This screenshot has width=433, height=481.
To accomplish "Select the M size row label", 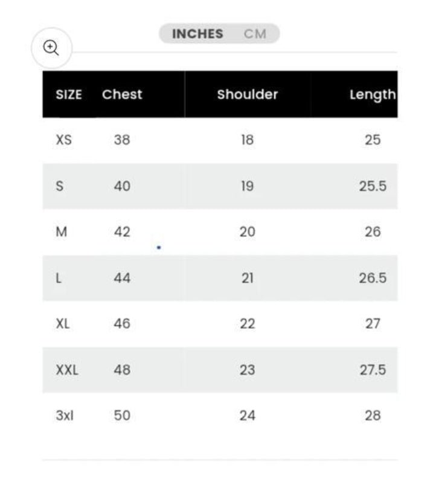I will coord(61,232).
